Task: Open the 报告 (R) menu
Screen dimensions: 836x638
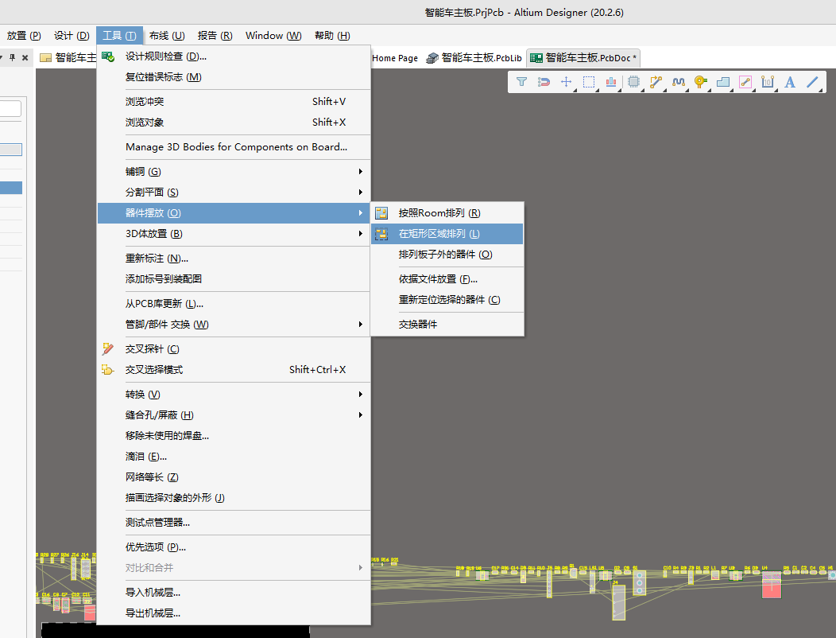Action: click(x=215, y=36)
